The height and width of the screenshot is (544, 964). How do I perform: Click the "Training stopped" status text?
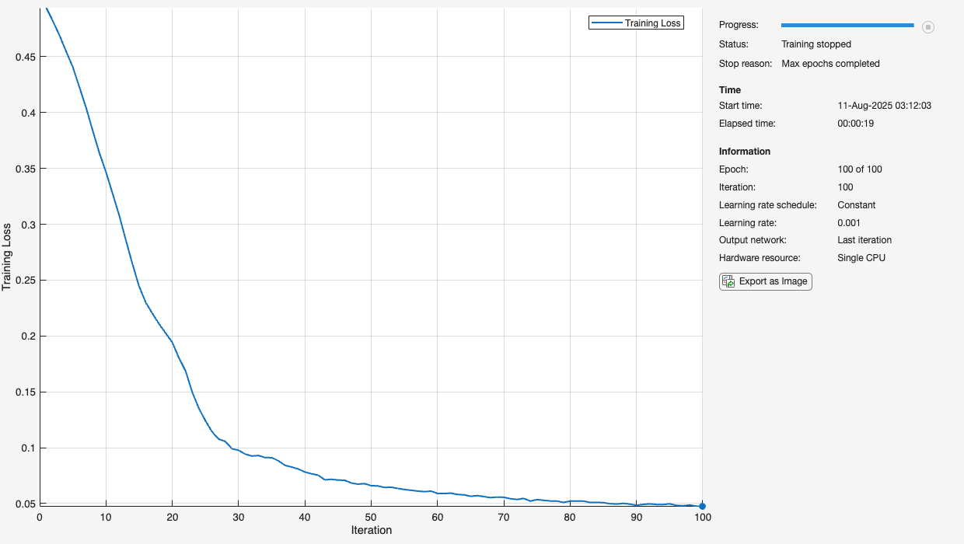click(x=816, y=44)
